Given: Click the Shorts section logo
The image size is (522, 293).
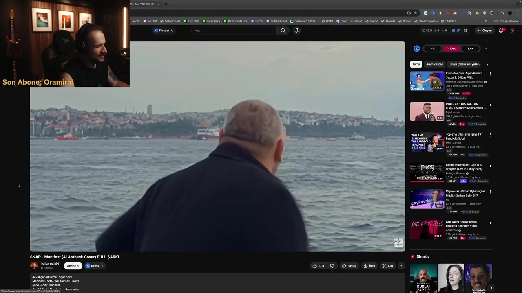Looking at the screenshot, I should [413, 257].
